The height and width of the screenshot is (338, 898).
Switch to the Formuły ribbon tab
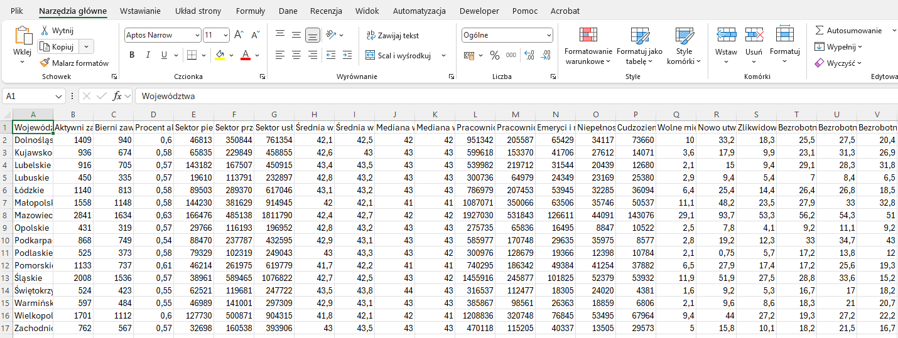[251, 11]
